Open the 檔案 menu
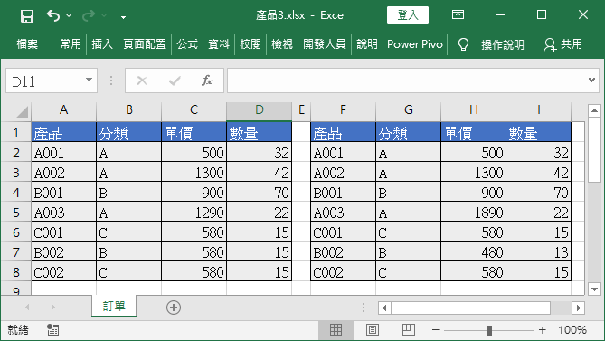Viewport: 605px width, 341px height. point(27,44)
